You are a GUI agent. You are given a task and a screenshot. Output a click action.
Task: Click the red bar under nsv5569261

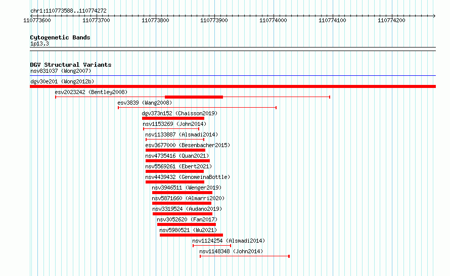(174, 171)
